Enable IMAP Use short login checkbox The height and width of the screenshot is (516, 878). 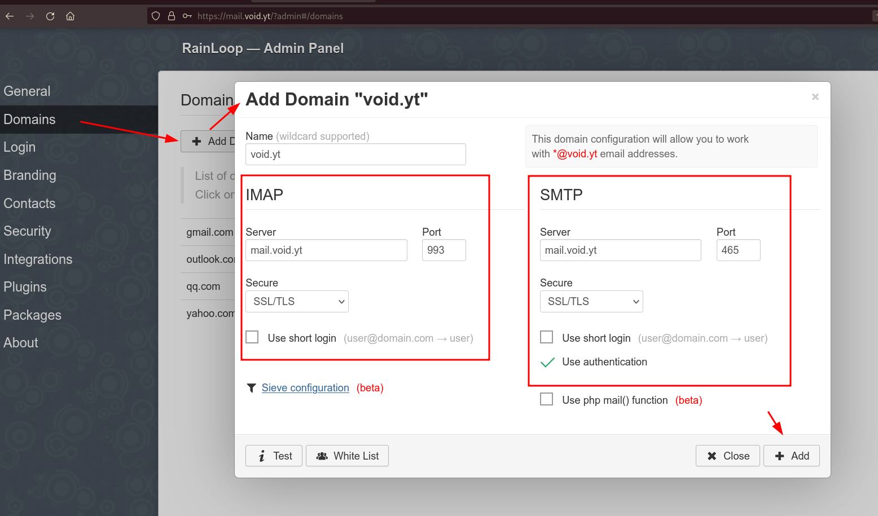click(252, 337)
